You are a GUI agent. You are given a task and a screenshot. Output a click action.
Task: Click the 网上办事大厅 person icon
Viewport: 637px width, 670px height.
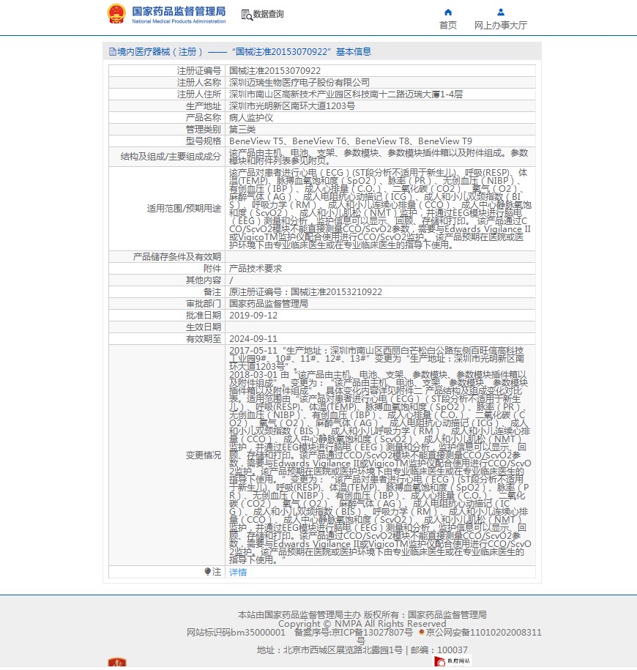(x=501, y=12)
